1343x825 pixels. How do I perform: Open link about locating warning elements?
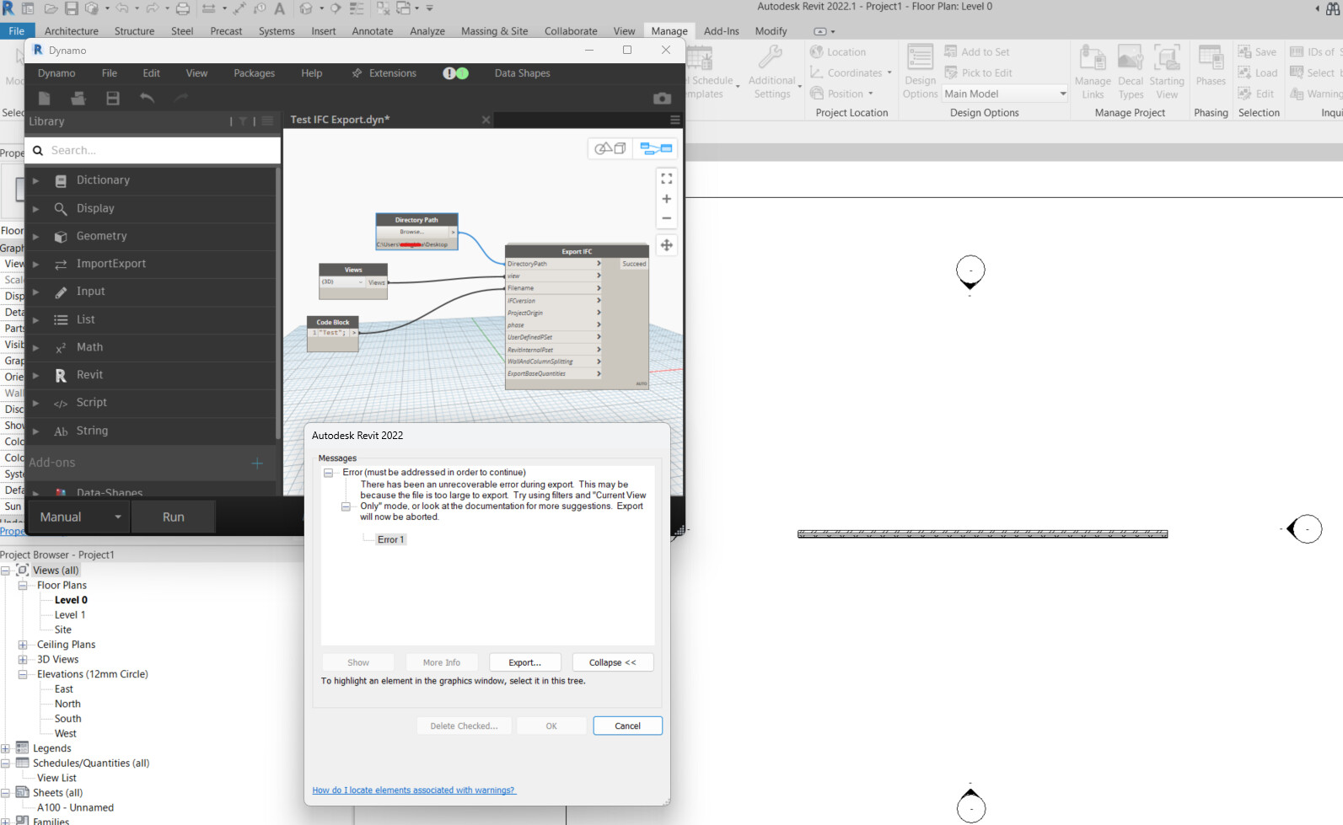414,790
